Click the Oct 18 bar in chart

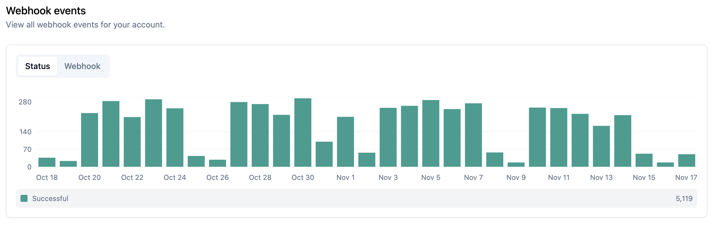click(47, 162)
